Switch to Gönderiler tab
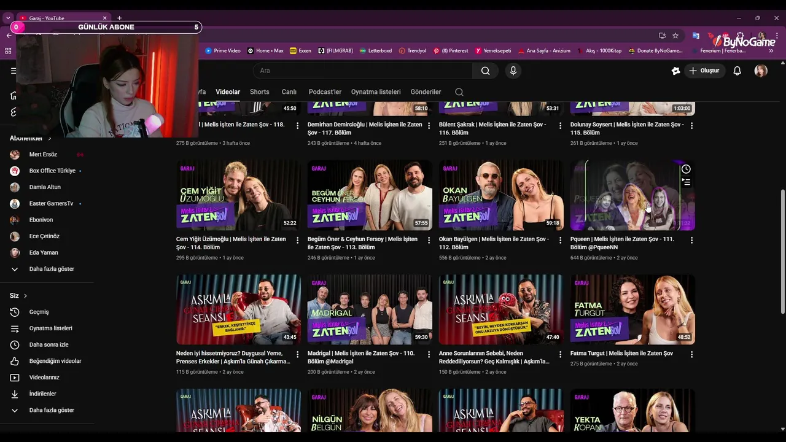The width and height of the screenshot is (786, 442). point(426,92)
